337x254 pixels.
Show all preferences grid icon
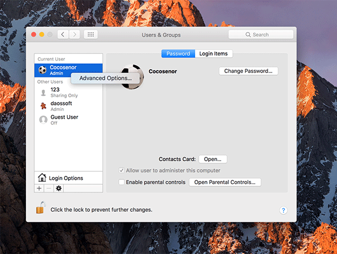tap(91, 34)
